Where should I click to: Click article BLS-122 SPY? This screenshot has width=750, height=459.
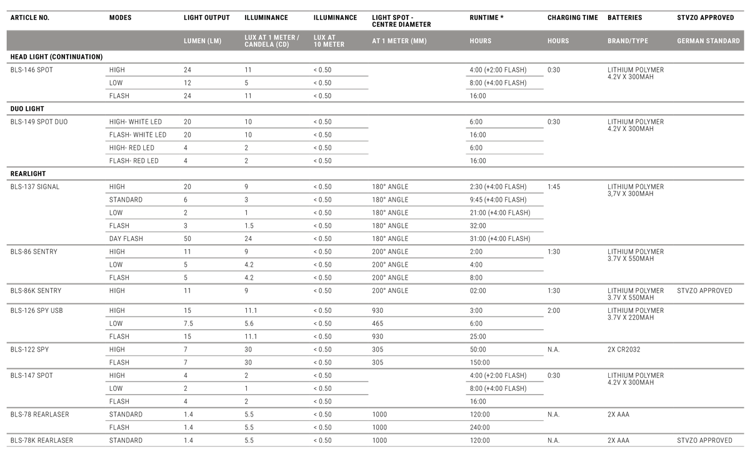pyautogui.click(x=29, y=349)
